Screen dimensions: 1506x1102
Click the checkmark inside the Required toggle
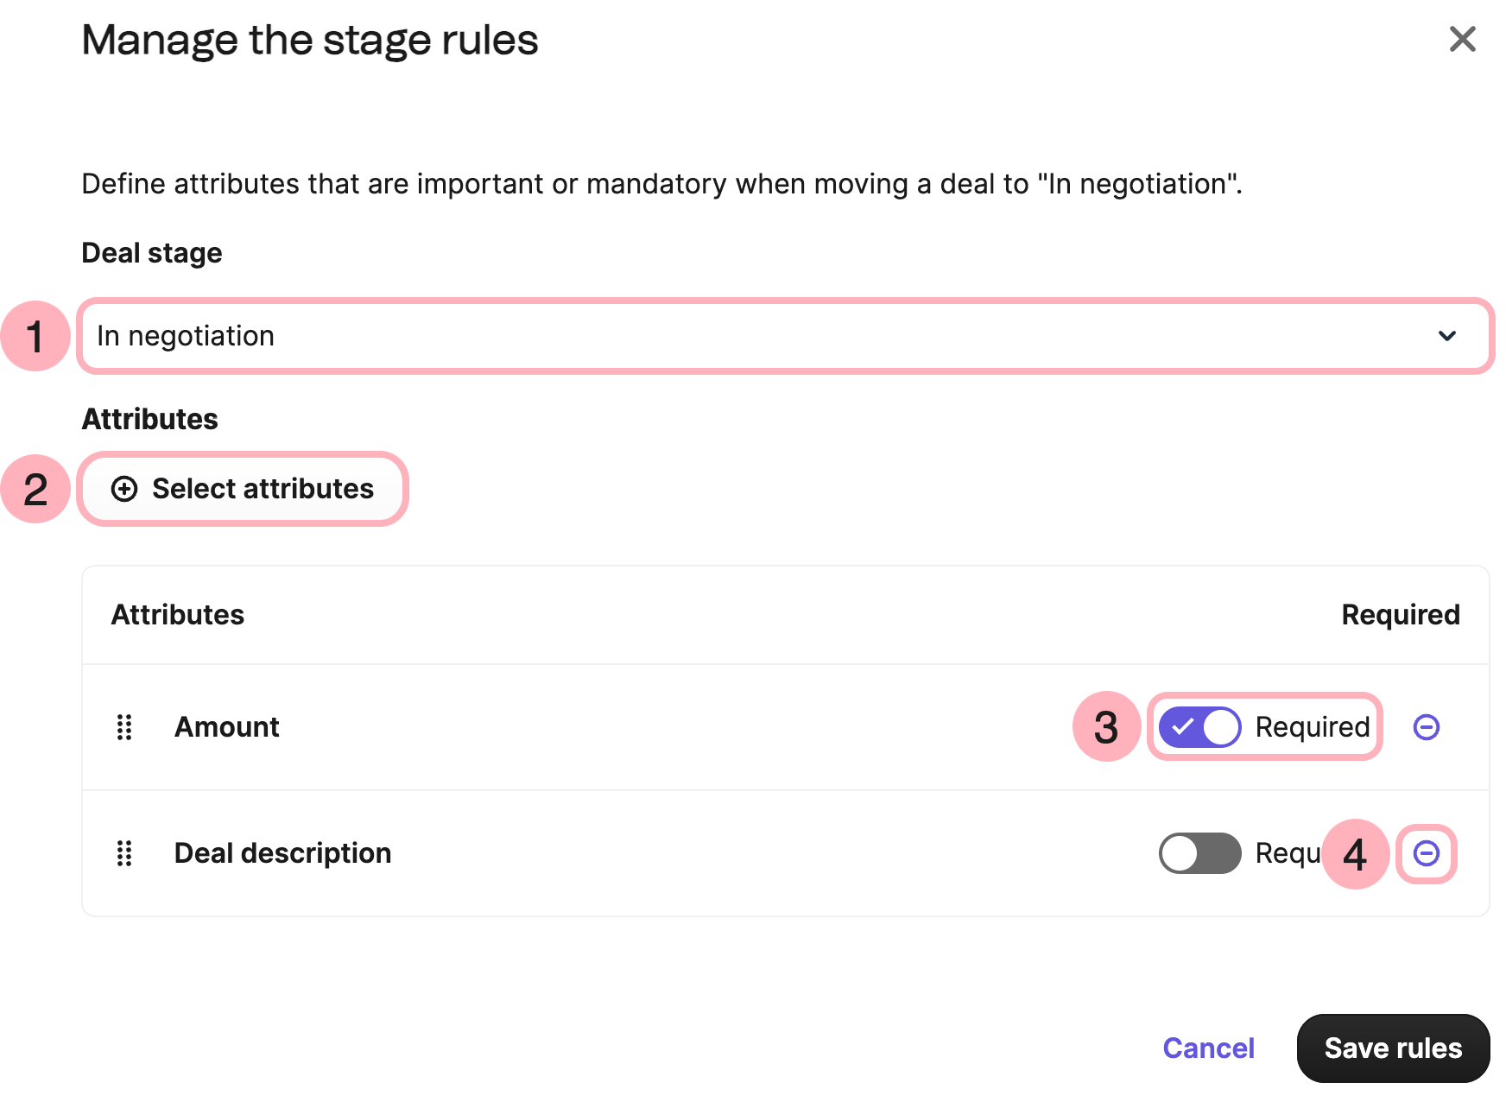[x=1183, y=727]
